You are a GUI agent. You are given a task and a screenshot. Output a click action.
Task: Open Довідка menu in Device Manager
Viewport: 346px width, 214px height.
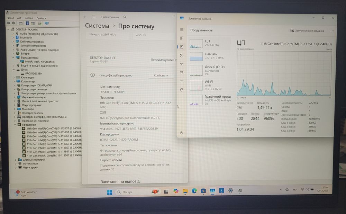click(x=41, y=18)
